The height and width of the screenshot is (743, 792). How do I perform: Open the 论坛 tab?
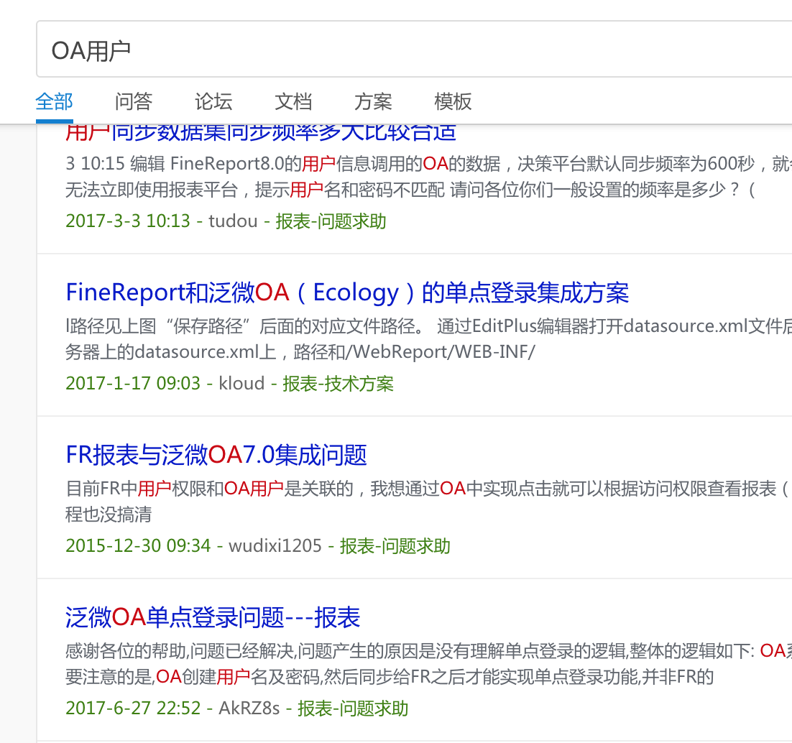coord(213,101)
